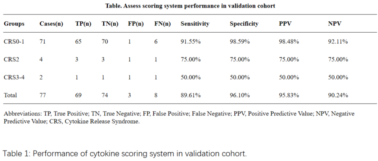The image size is (378, 161).
Task: Click the Groups column header
Action: point(14,24)
